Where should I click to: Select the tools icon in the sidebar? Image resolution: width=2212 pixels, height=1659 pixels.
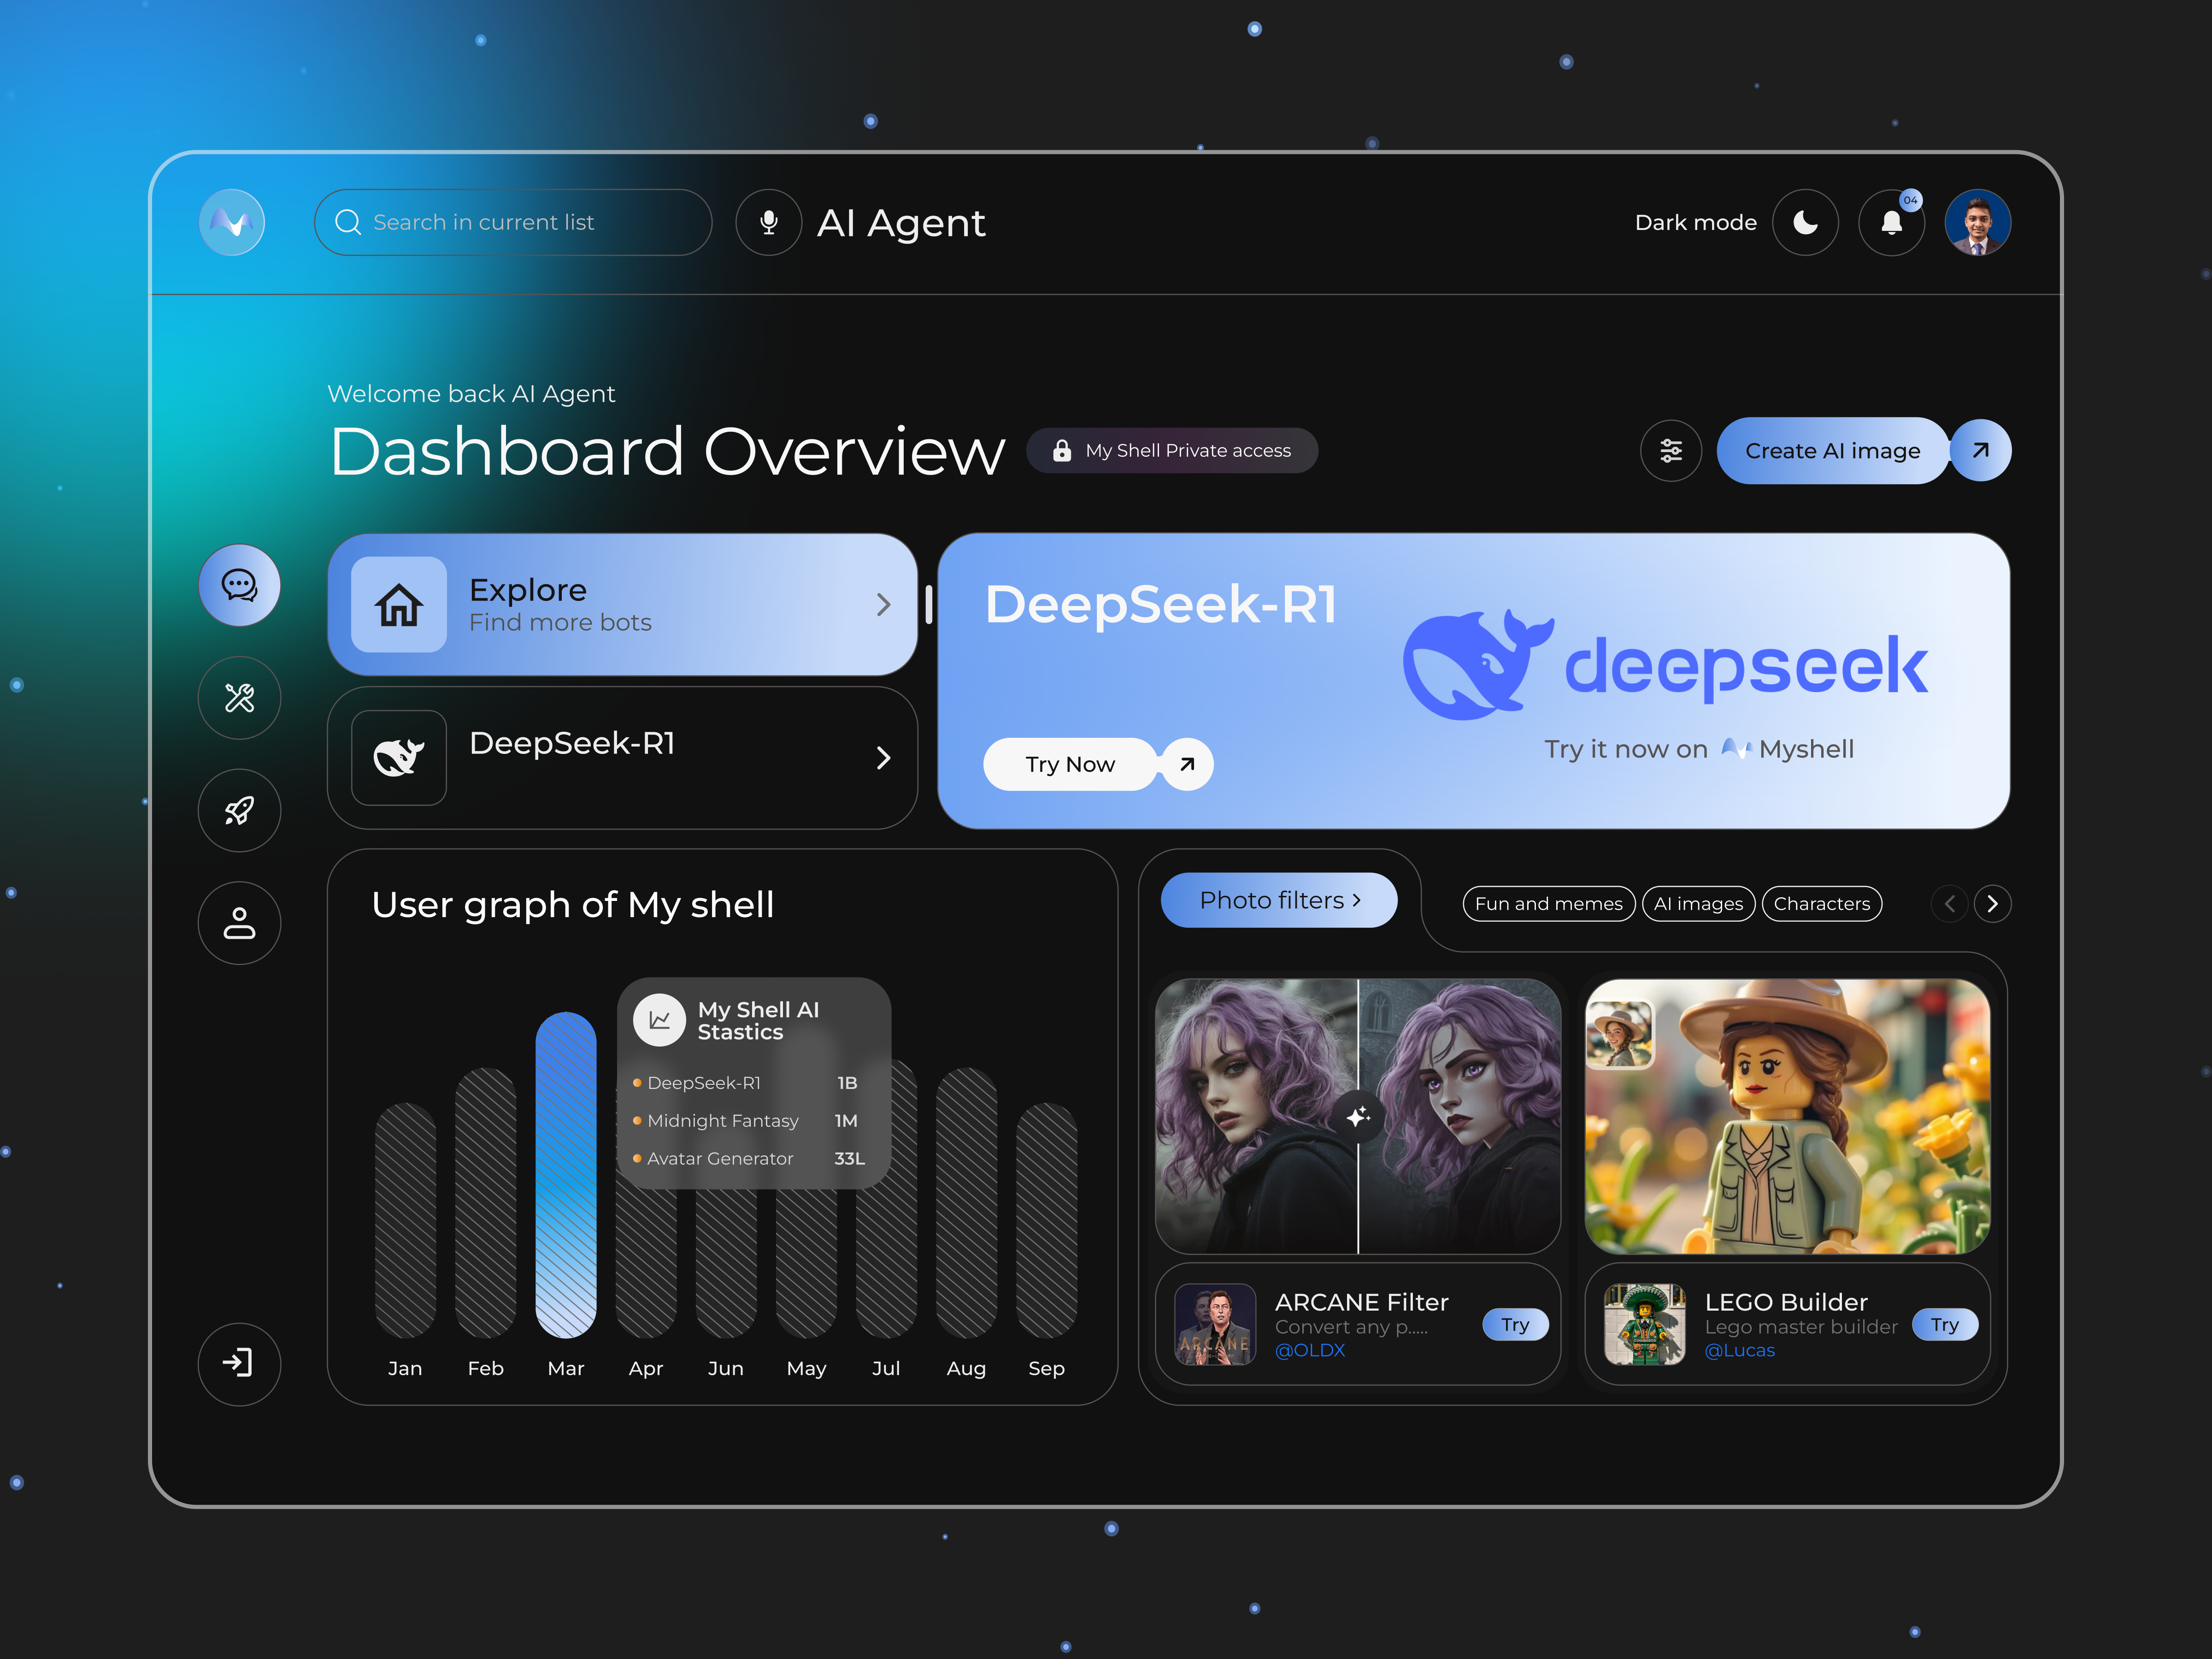tap(239, 698)
